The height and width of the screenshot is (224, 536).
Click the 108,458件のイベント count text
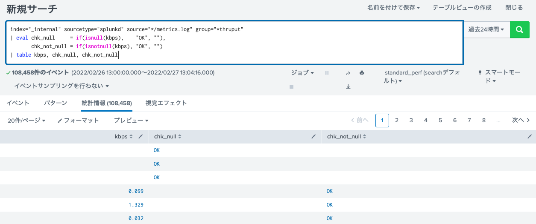[41, 73]
